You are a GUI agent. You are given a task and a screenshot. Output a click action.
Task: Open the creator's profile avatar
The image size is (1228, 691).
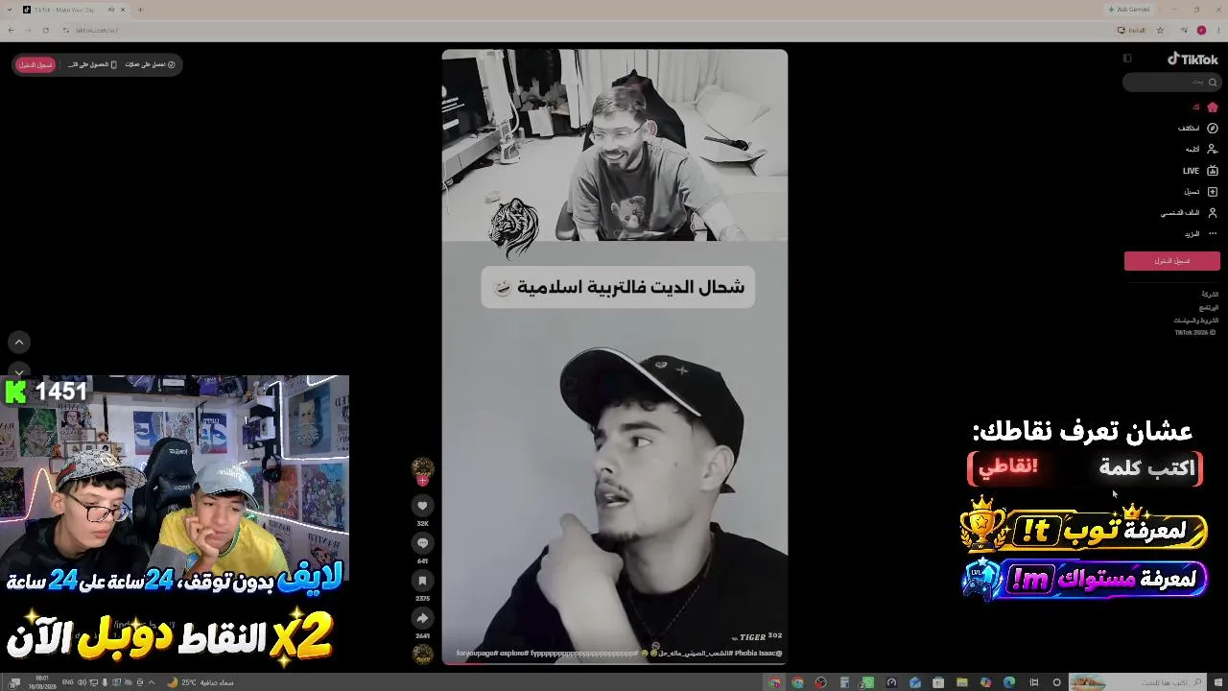click(422, 468)
